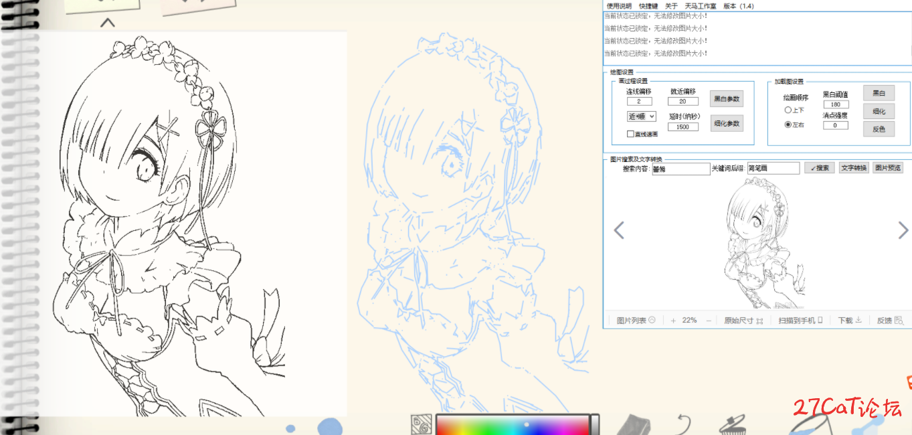912x435 pixels.
Task: Click the 就近偏移 input field
Action: (683, 102)
